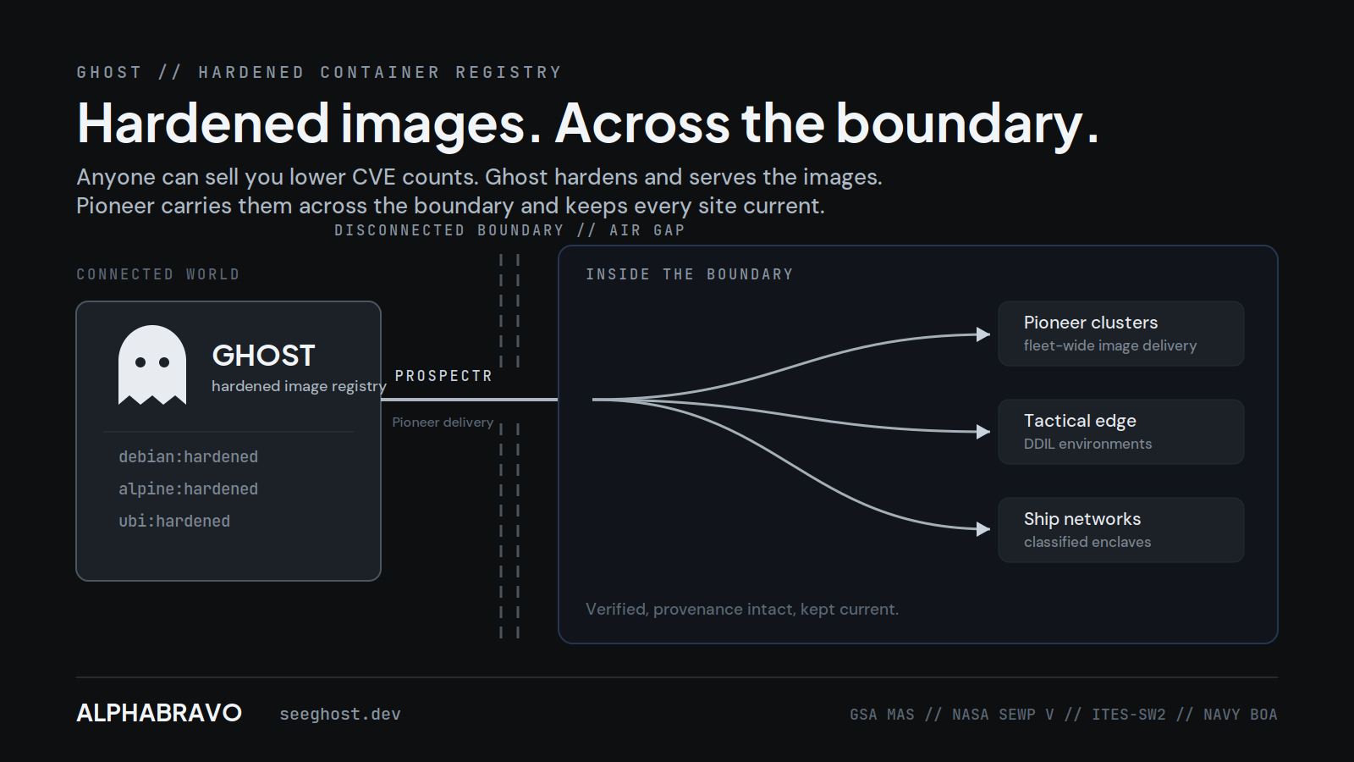Screen dimensions: 1354x762
Task: Click the 'Pioneer delivery' caption
Action: click(443, 422)
